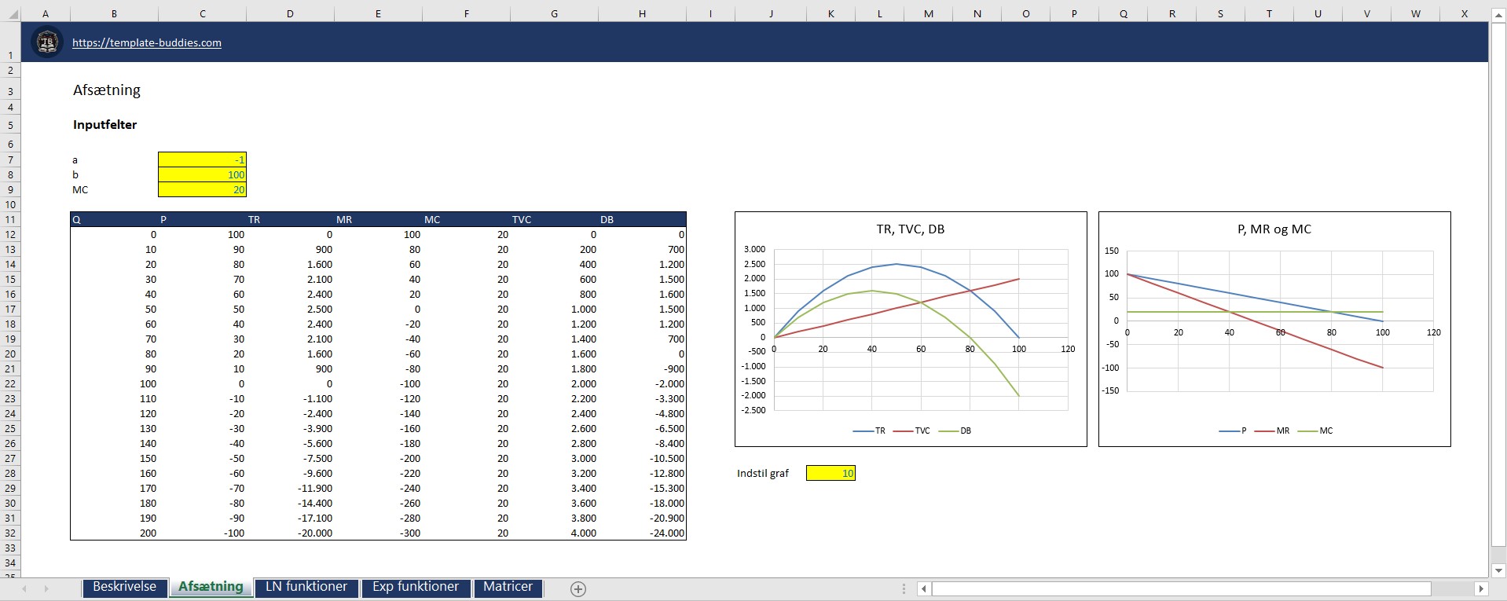
Task: Click the Inputfelter heading
Action: 104,125
